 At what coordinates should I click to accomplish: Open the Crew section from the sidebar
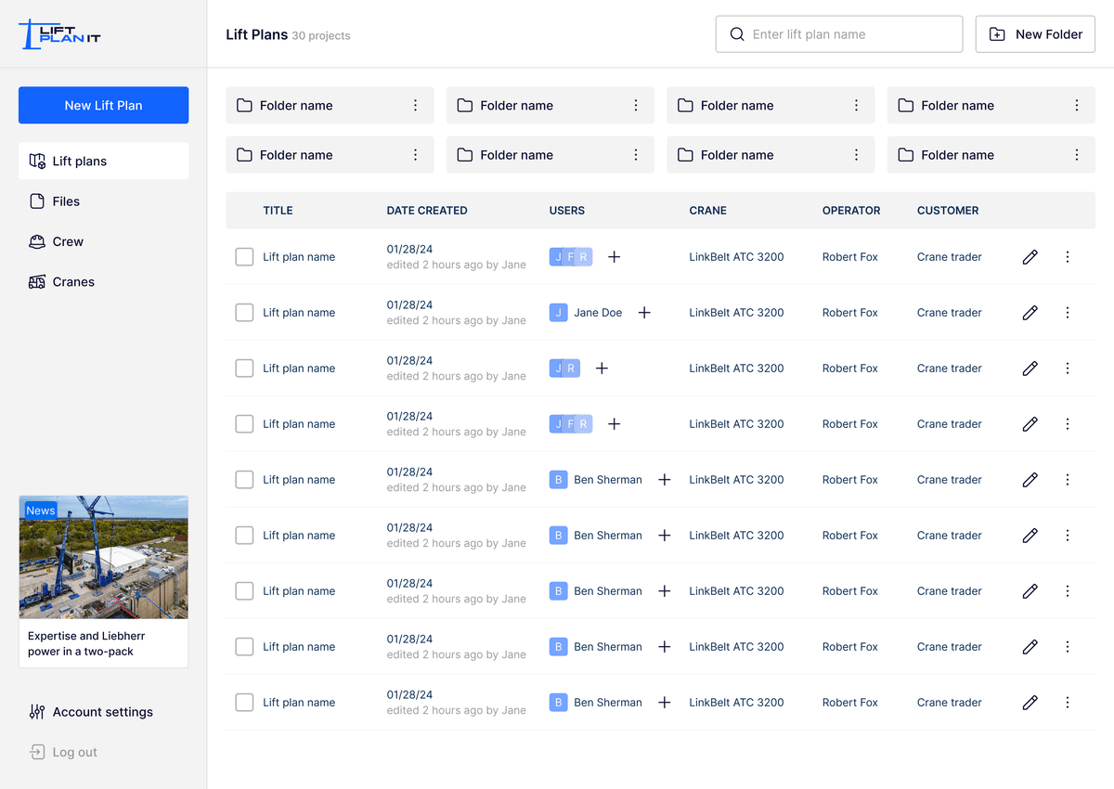[x=37, y=241]
